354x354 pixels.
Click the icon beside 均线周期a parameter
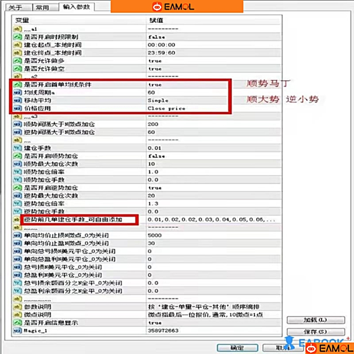coord(17,92)
